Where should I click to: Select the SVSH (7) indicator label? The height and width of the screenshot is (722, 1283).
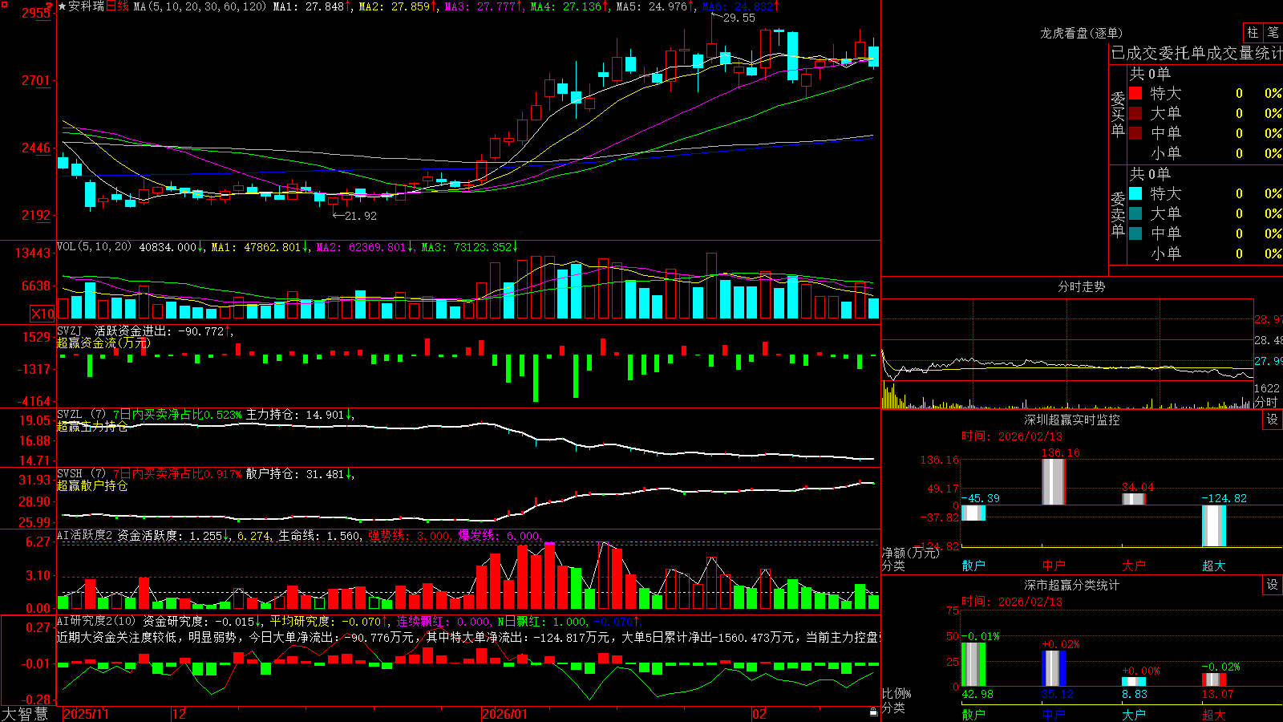click(82, 474)
